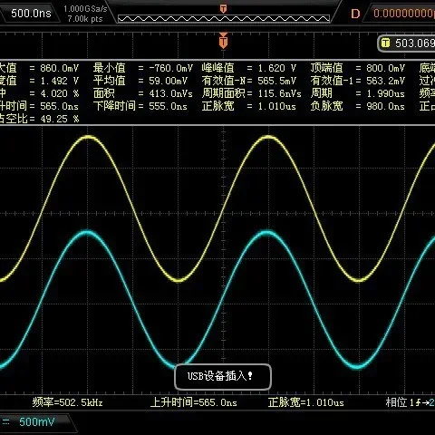Select the horizontal delay time value
435x435 pixels.
click(403, 14)
